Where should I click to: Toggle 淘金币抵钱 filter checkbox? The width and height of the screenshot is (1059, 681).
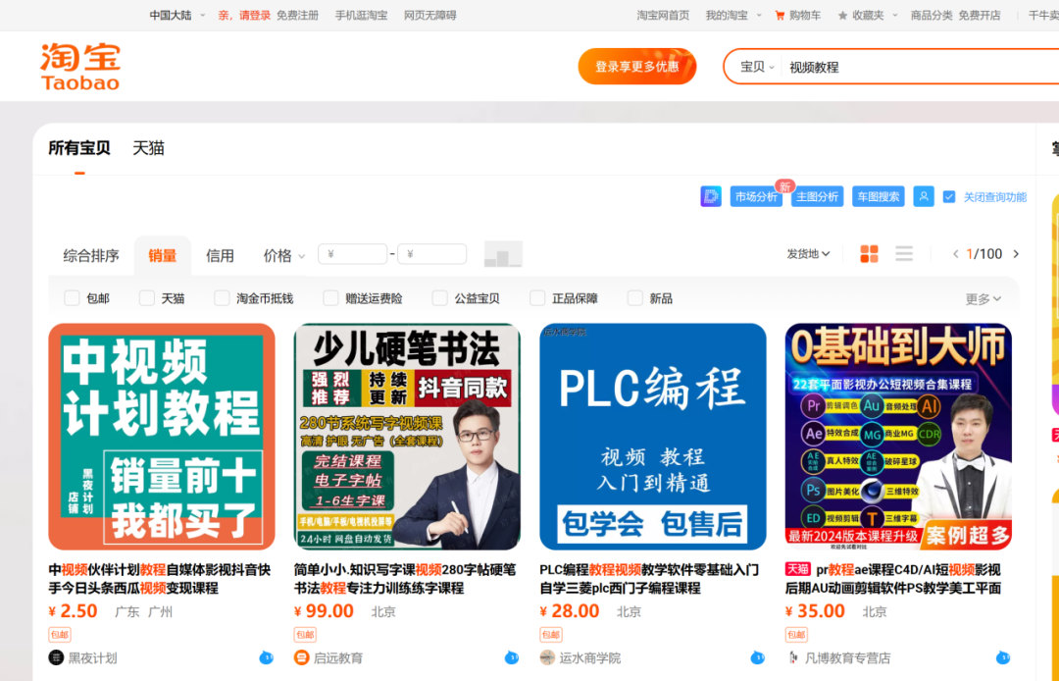(x=222, y=298)
